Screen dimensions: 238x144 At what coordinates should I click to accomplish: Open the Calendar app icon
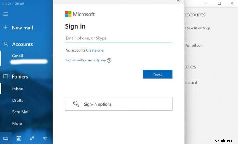point(19,138)
